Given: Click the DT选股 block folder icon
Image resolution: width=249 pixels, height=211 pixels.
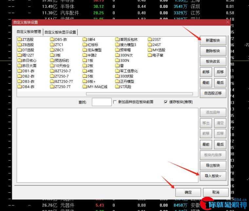Looking at the screenshot, I should coord(20,50).
